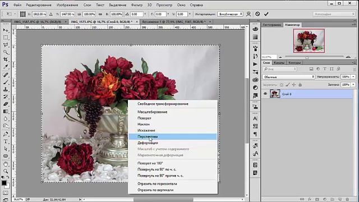Open the Adjustments panel half-circle icon

pos(255,88)
